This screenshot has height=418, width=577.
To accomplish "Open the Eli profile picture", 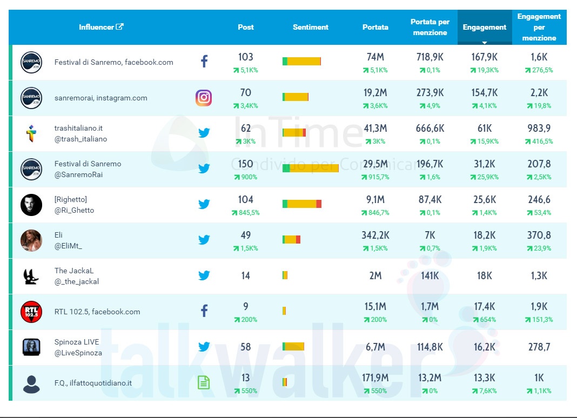I will pos(31,241).
